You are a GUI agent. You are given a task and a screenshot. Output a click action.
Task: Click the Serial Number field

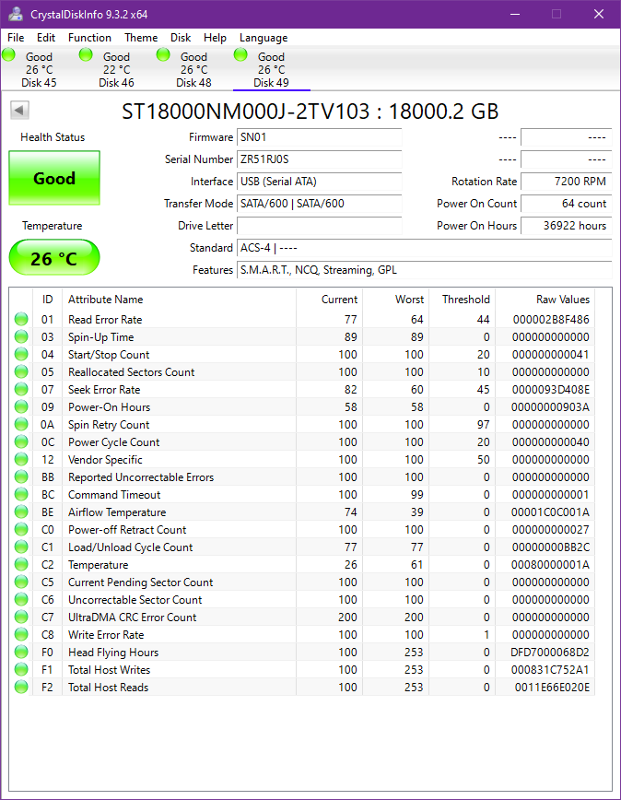pos(319,159)
